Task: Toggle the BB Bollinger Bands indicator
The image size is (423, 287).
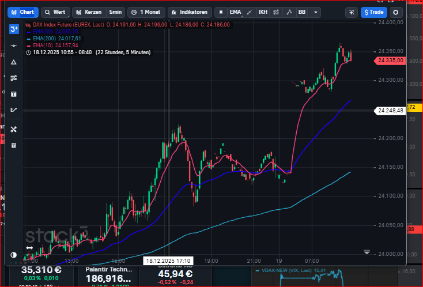Action: (x=301, y=12)
